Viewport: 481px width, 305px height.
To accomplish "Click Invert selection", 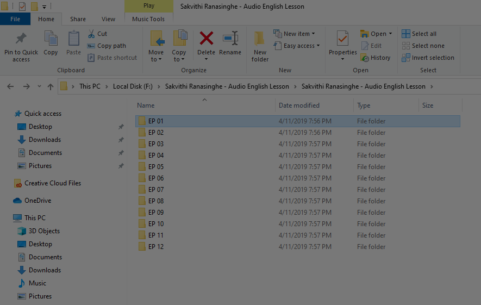I will (428, 58).
